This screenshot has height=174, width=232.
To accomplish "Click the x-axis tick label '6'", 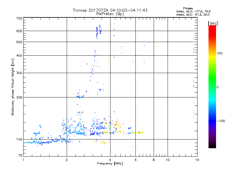I will pos(135,160).
